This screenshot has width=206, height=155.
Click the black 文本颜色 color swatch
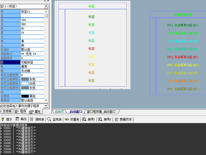25,96
